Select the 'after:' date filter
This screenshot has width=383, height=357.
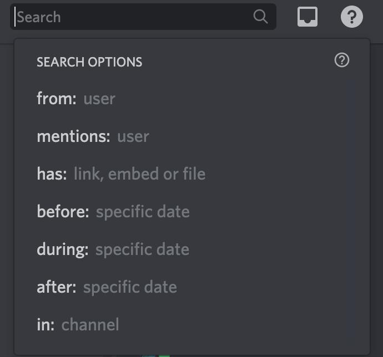(192, 287)
